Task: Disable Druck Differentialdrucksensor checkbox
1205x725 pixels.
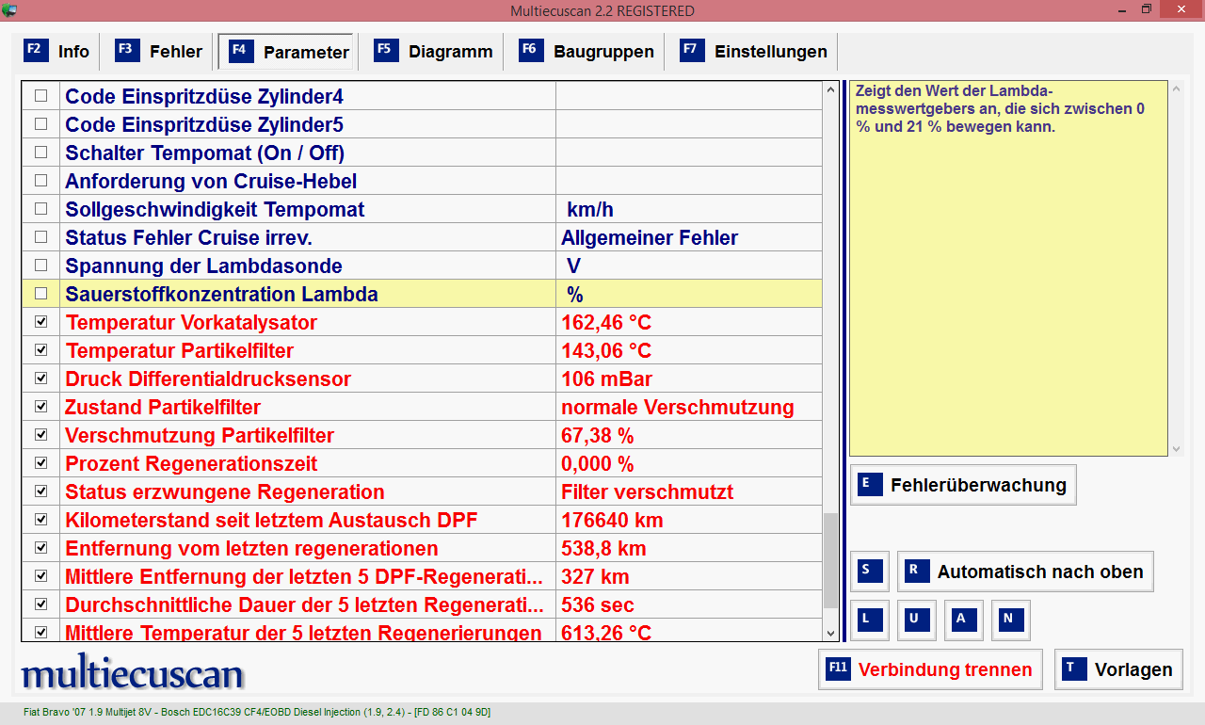Action: pyautogui.click(x=40, y=379)
